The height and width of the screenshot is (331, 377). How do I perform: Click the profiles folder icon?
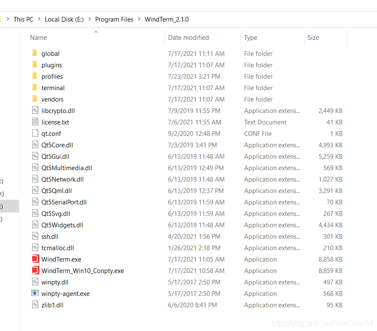pos(35,76)
